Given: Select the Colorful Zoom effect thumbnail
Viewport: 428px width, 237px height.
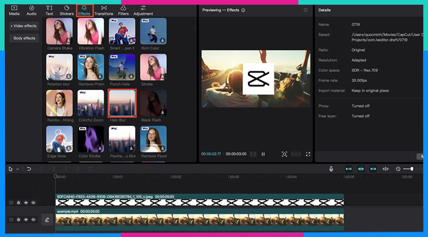Looking at the screenshot, I should pos(91,103).
